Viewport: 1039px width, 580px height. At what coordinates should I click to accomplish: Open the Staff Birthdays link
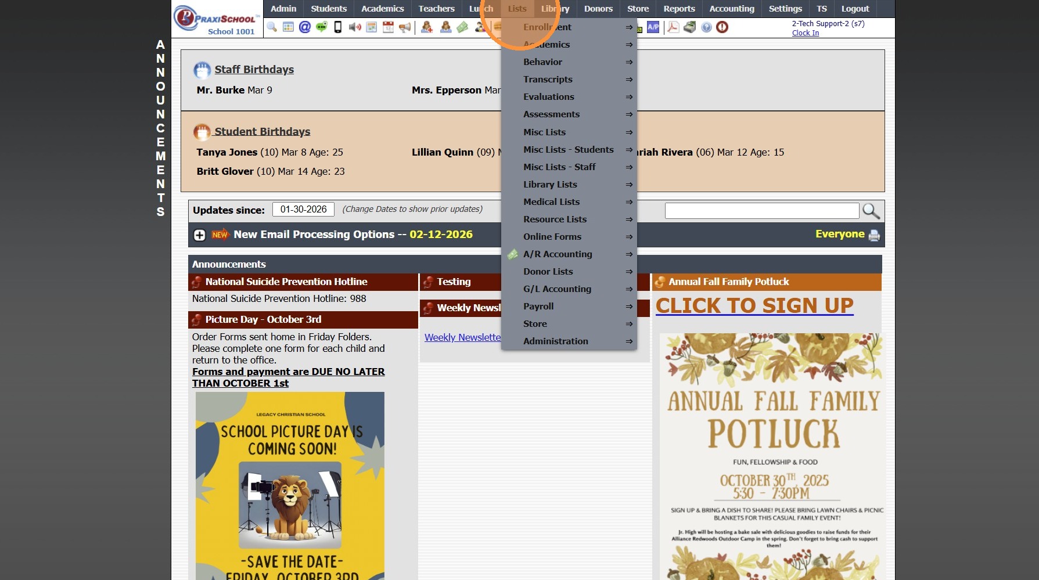[x=254, y=70]
